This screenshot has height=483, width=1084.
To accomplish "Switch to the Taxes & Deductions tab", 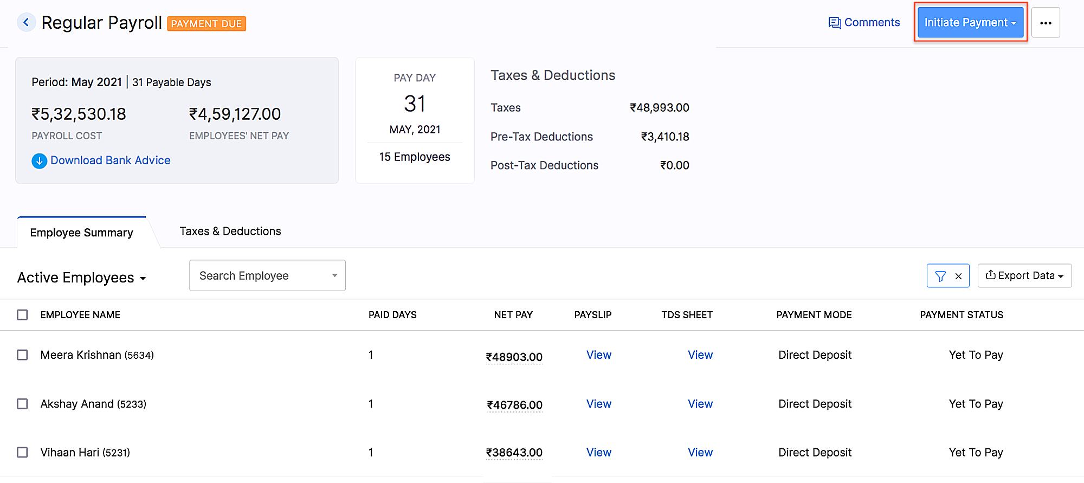I will [230, 231].
